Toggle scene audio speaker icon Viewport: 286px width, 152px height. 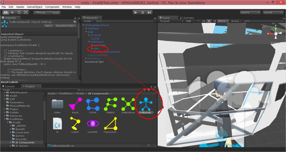point(214,21)
